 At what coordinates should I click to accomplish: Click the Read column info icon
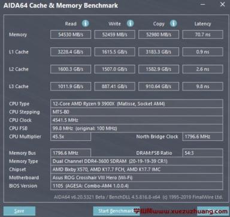point(86,23)
